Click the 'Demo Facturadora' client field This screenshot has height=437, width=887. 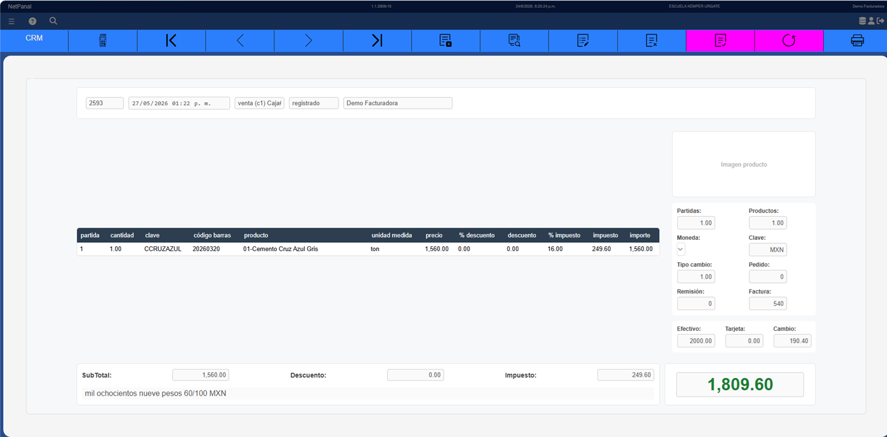(x=397, y=103)
